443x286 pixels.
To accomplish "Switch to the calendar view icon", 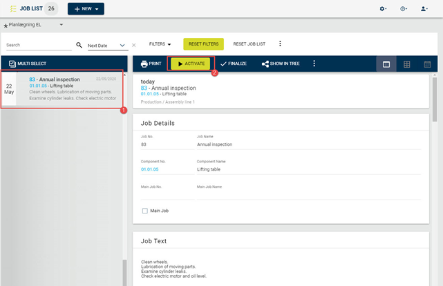I will 428,64.
